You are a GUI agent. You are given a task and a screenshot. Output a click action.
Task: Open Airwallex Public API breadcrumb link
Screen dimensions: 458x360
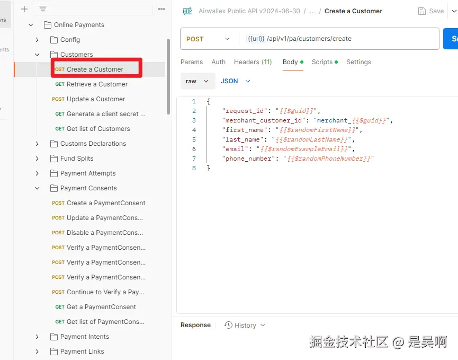(x=249, y=11)
